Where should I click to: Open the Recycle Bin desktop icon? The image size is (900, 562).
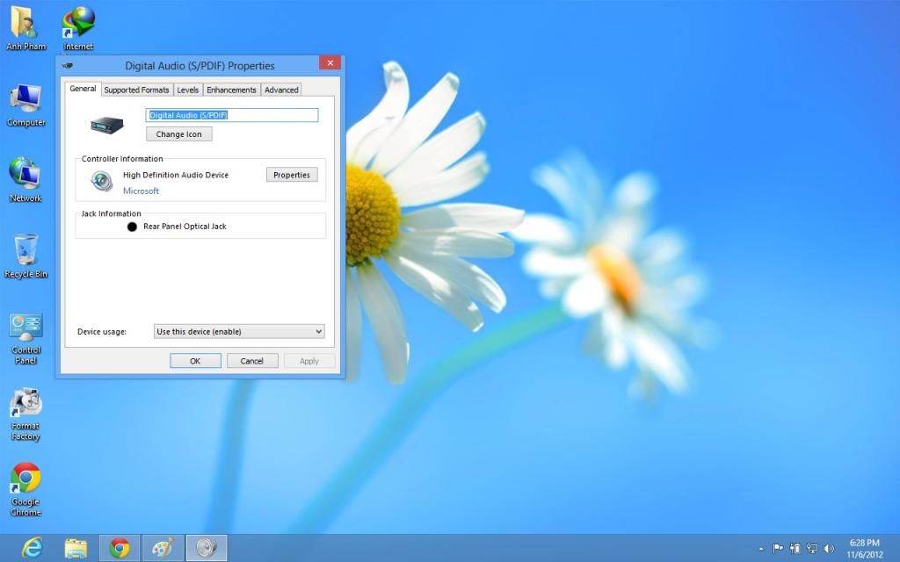coord(25,251)
